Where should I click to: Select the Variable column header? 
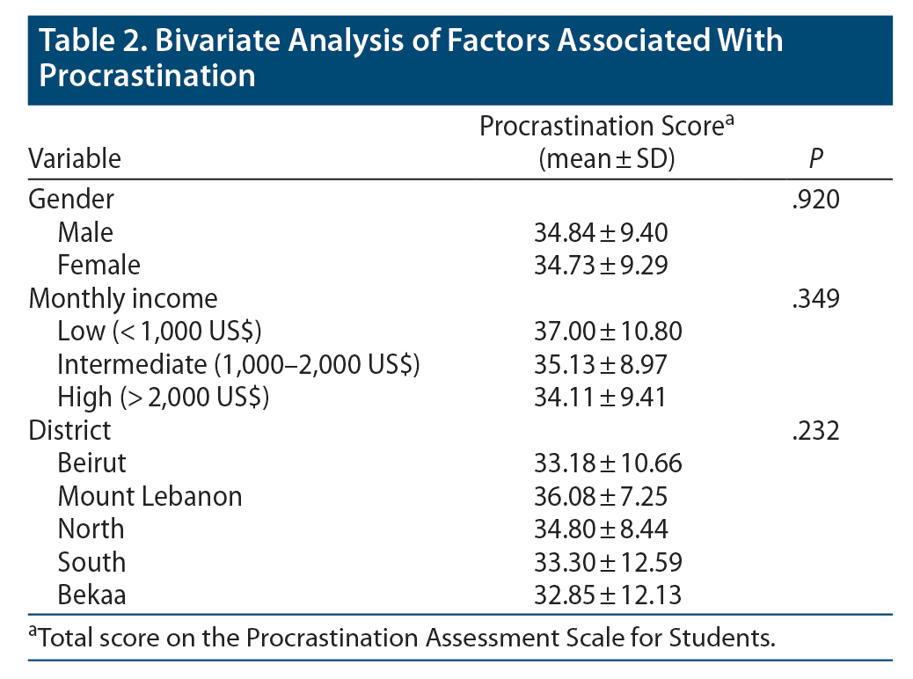click(75, 158)
